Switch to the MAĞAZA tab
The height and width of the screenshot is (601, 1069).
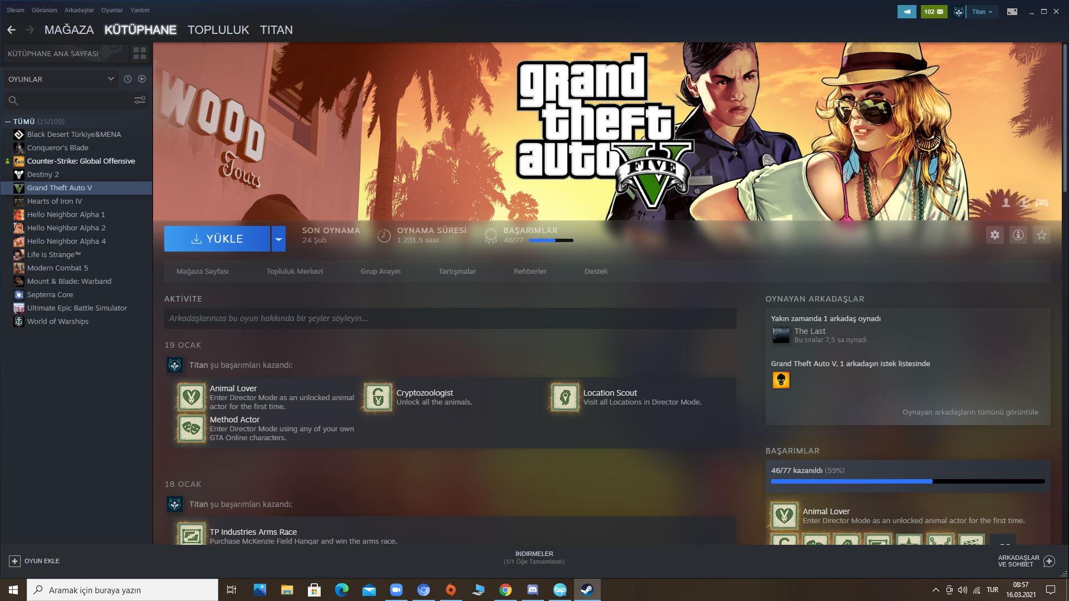pyautogui.click(x=69, y=30)
